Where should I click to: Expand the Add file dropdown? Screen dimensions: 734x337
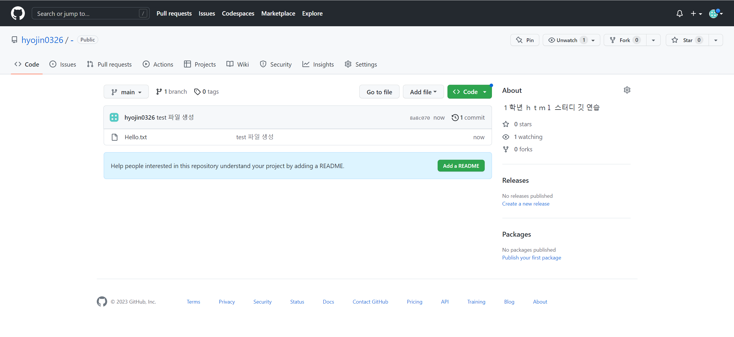[423, 92]
